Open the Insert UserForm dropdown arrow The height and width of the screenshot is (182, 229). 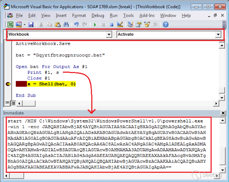coord(25,25)
